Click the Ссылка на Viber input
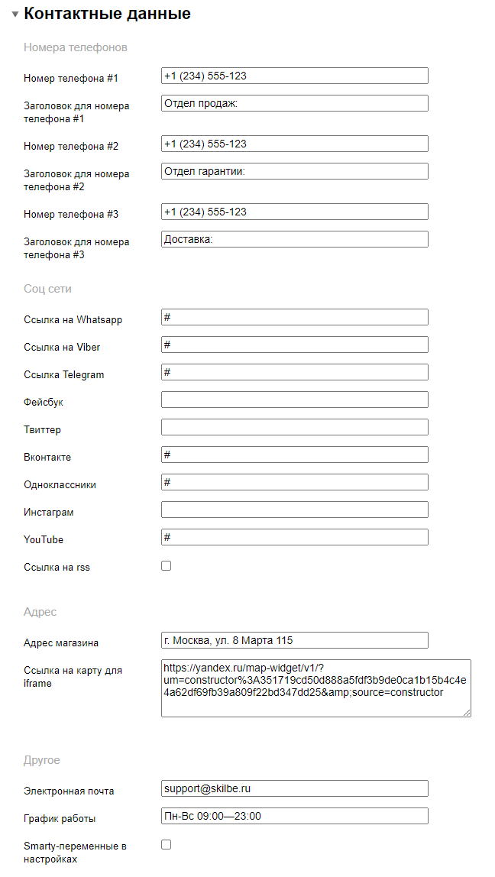Viewport: 495px width, 877px height. coord(294,345)
